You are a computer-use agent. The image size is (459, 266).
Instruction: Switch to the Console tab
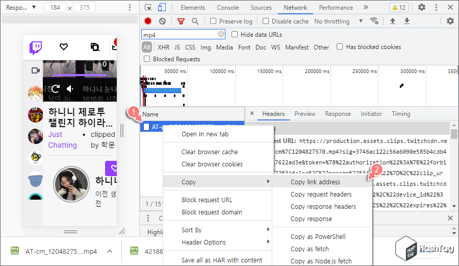pyautogui.click(x=228, y=7)
